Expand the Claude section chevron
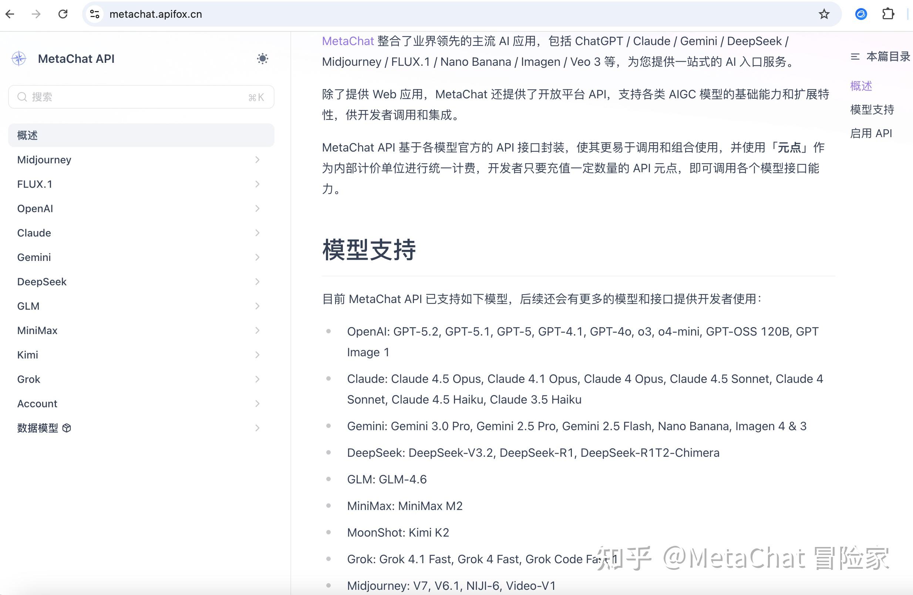913x595 pixels. (x=257, y=232)
